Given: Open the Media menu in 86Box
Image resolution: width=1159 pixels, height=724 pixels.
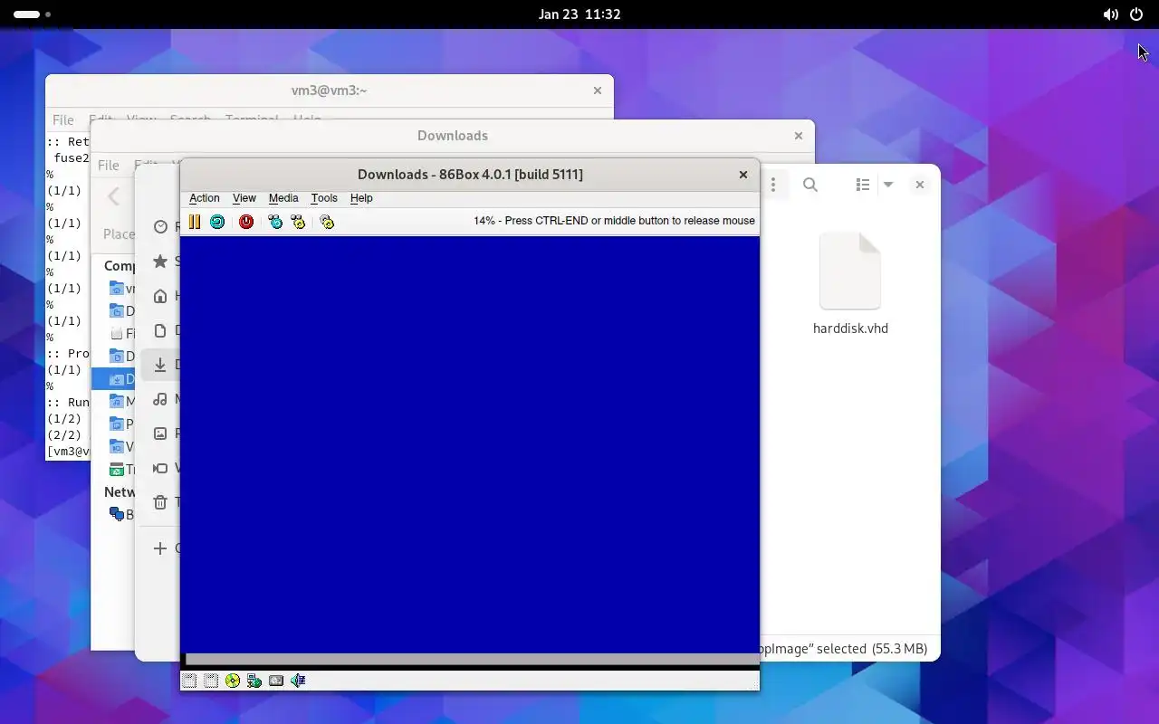Looking at the screenshot, I should pos(283,198).
